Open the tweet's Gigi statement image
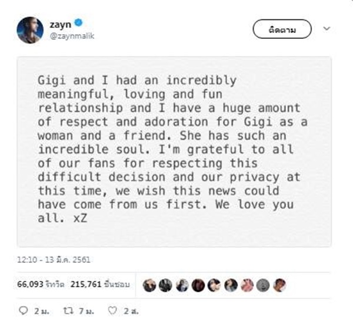The image size is (353, 320). [174, 151]
